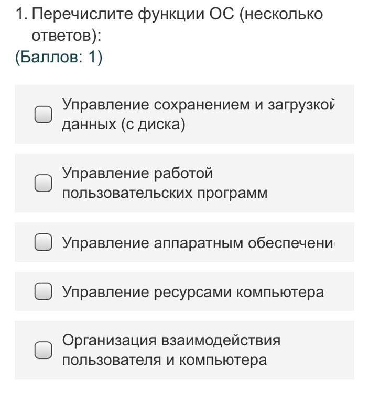Click the 'ответов):' text in the question
Image resolution: width=369 pixels, height=393 pixels.
coord(66,36)
